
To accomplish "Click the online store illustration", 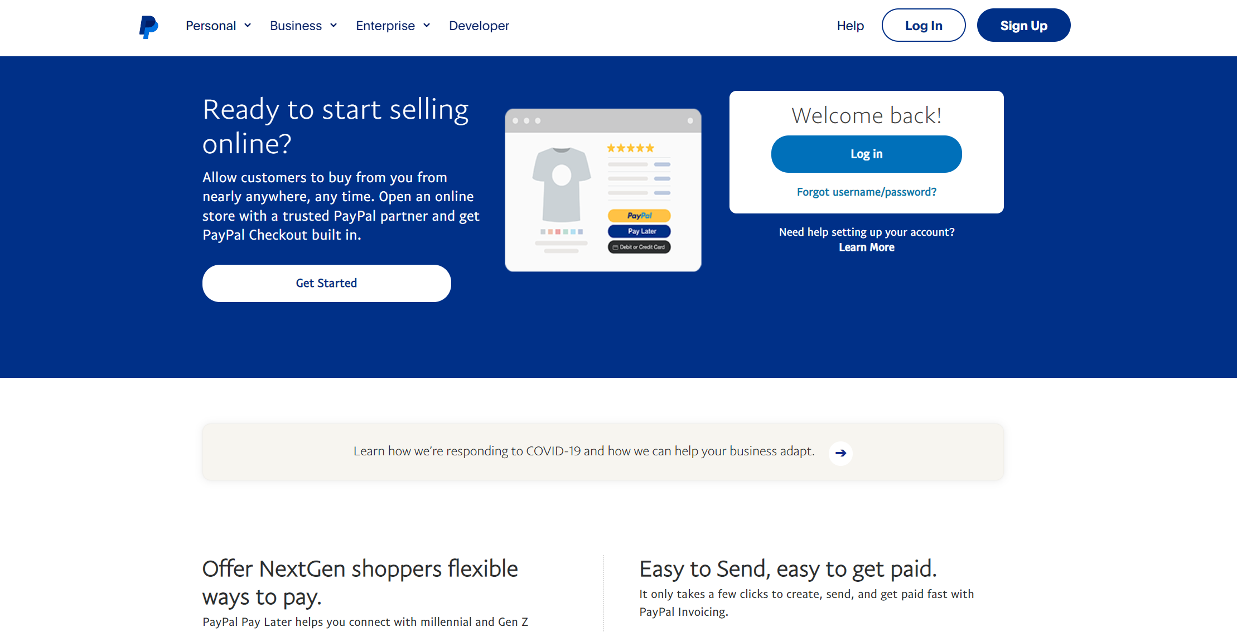I will 603,190.
